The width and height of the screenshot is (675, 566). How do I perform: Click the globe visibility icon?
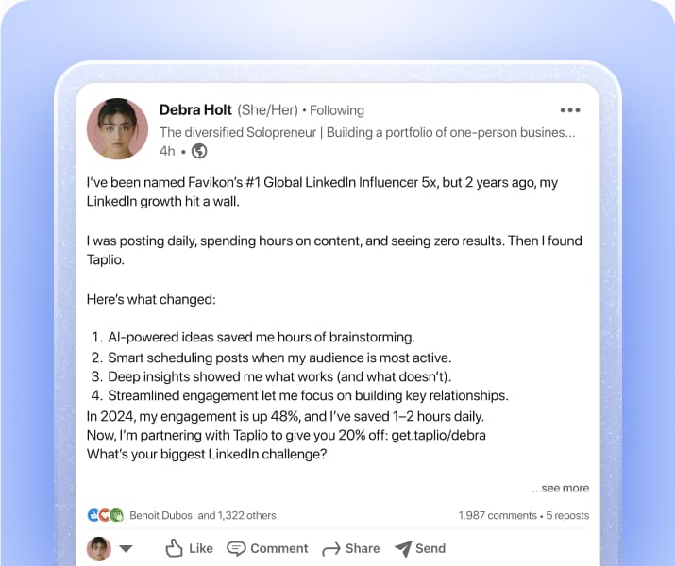point(199,151)
